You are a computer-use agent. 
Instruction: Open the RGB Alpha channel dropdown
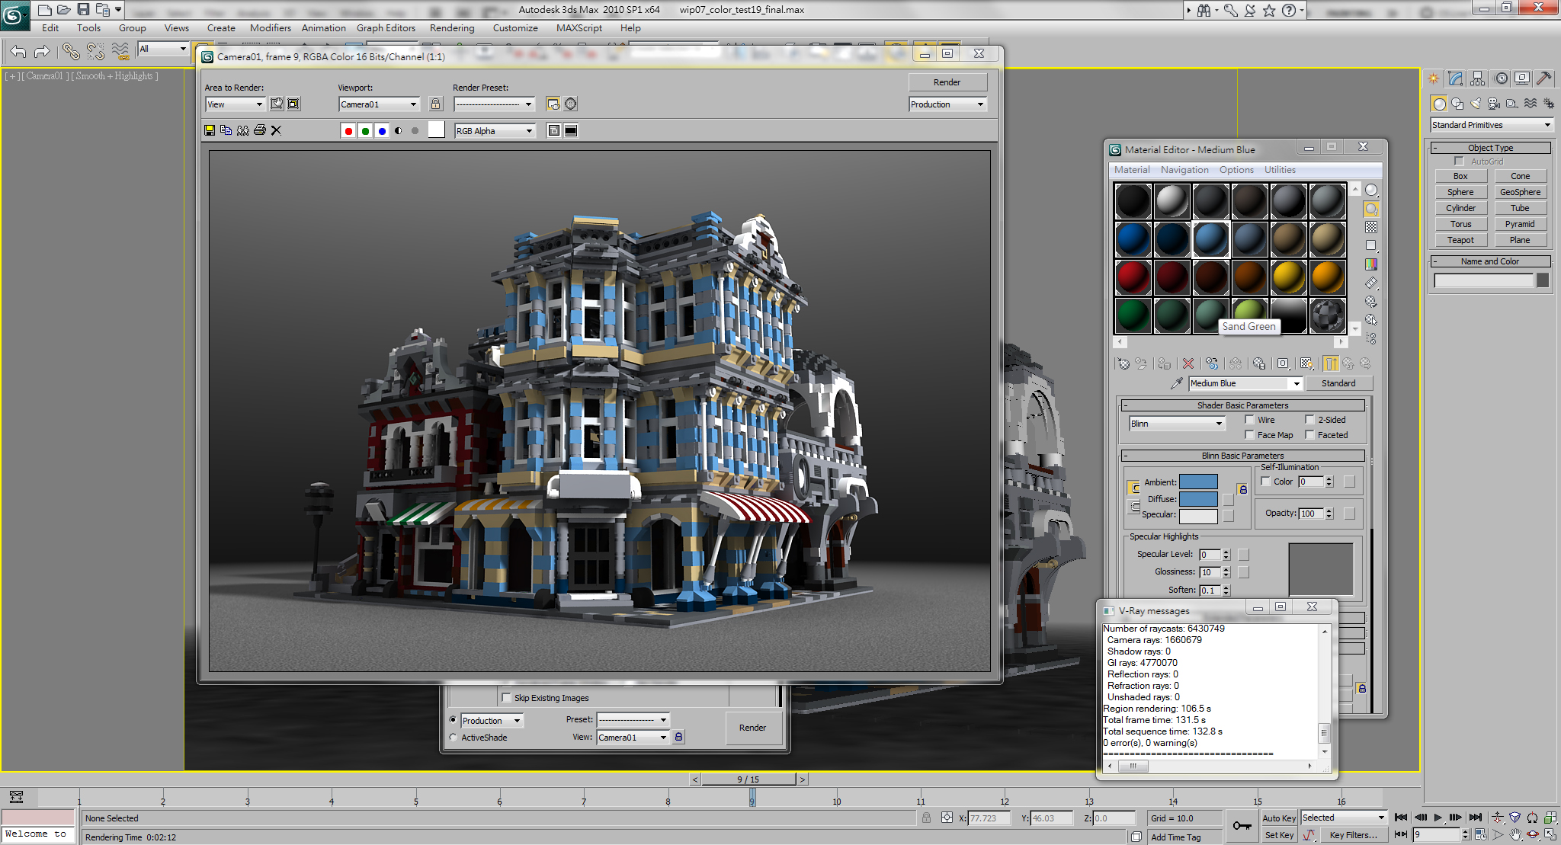tap(527, 130)
